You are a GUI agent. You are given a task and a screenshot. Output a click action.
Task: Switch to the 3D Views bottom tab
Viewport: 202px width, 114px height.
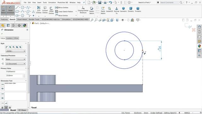[22, 110]
